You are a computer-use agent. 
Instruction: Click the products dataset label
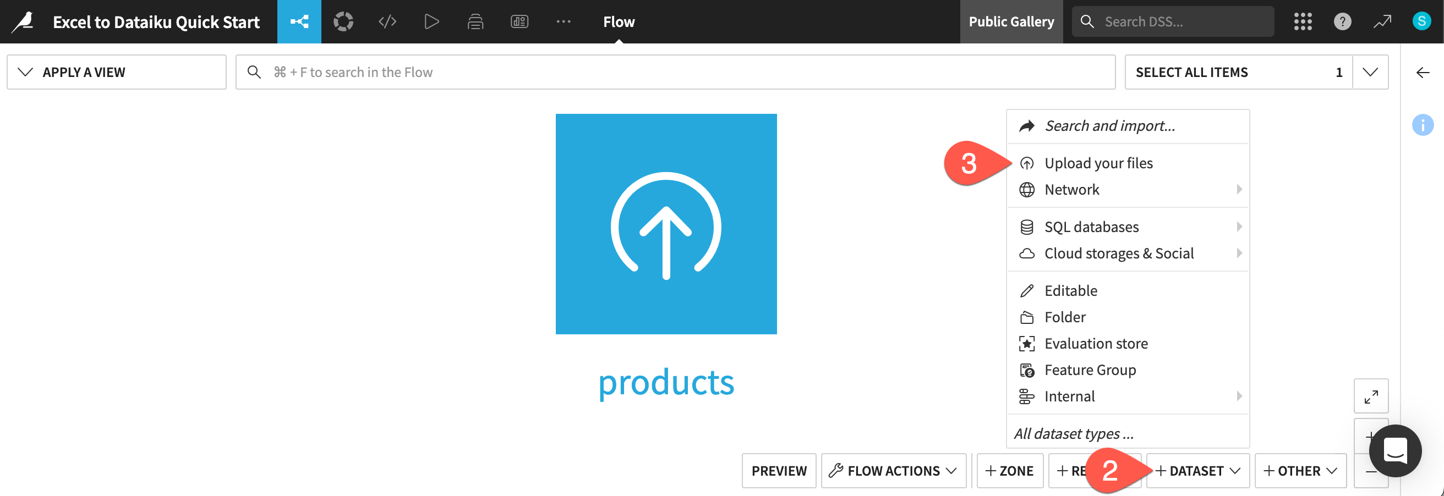click(666, 383)
